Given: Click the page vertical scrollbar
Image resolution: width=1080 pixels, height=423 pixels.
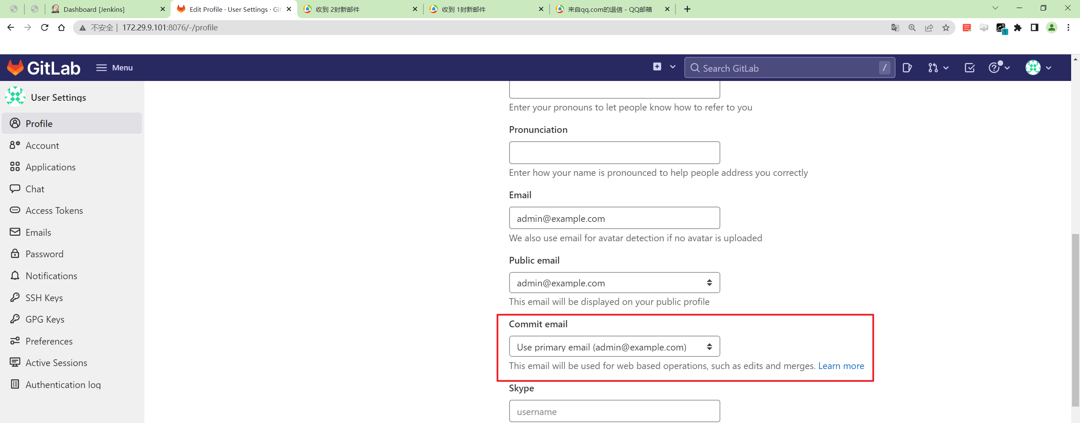Looking at the screenshot, I should [x=1075, y=319].
